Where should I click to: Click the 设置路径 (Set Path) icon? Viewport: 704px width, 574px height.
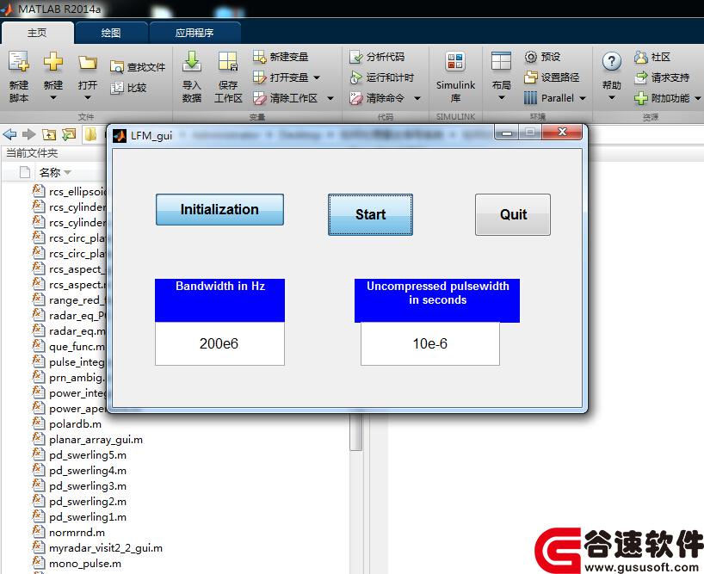click(x=531, y=77)
